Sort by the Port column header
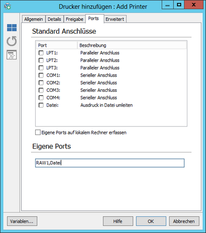Viewport: 206px width, 233px height. [x=56, y=45]
